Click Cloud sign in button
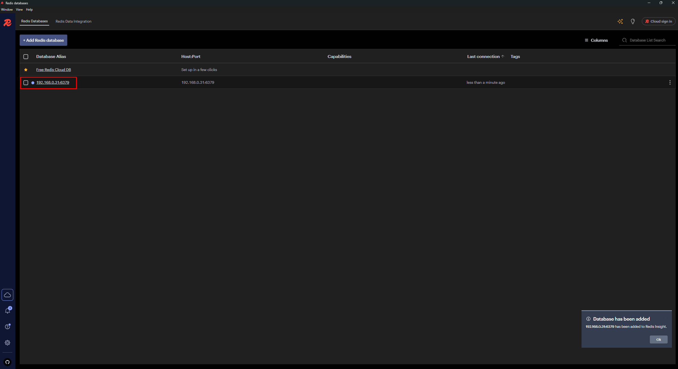This screenshot has width=678, height=369. coord(658,22)
